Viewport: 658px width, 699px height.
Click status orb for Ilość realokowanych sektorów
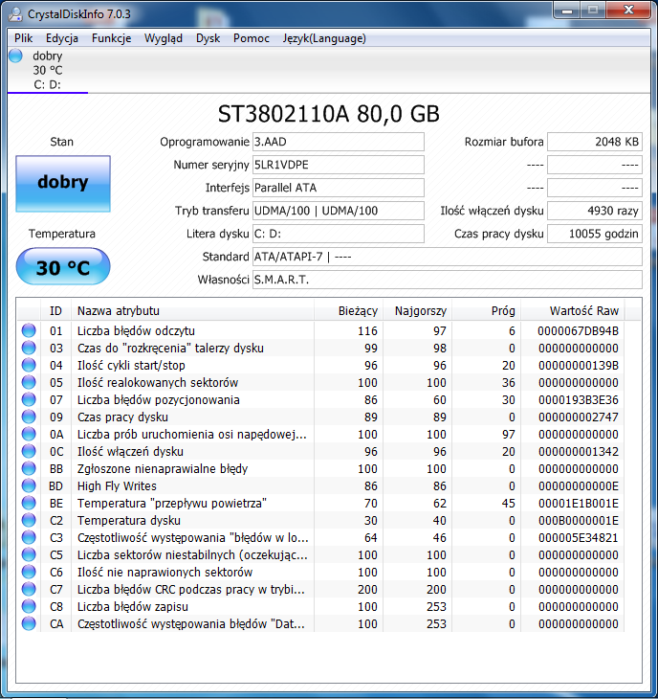pyautogui.click(x=29, y=382)
